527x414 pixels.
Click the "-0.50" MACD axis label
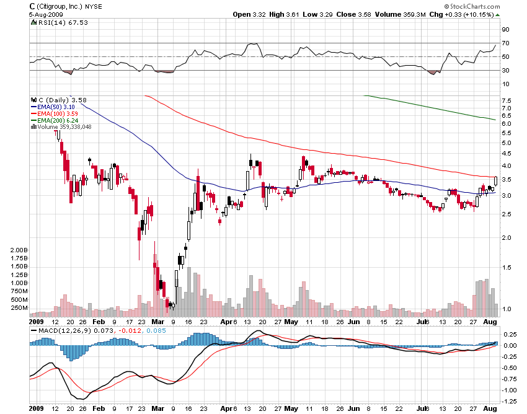pyautogui.click(x=509, y=368)
